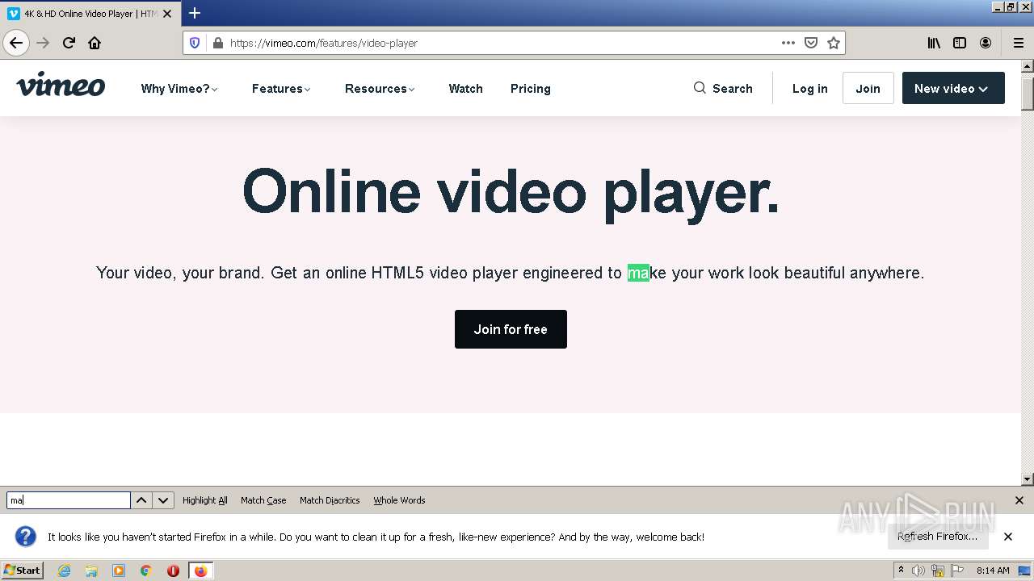1034x581 pixels.
Task: Open Chrome from the taskbar
Action: coord(146,571)
